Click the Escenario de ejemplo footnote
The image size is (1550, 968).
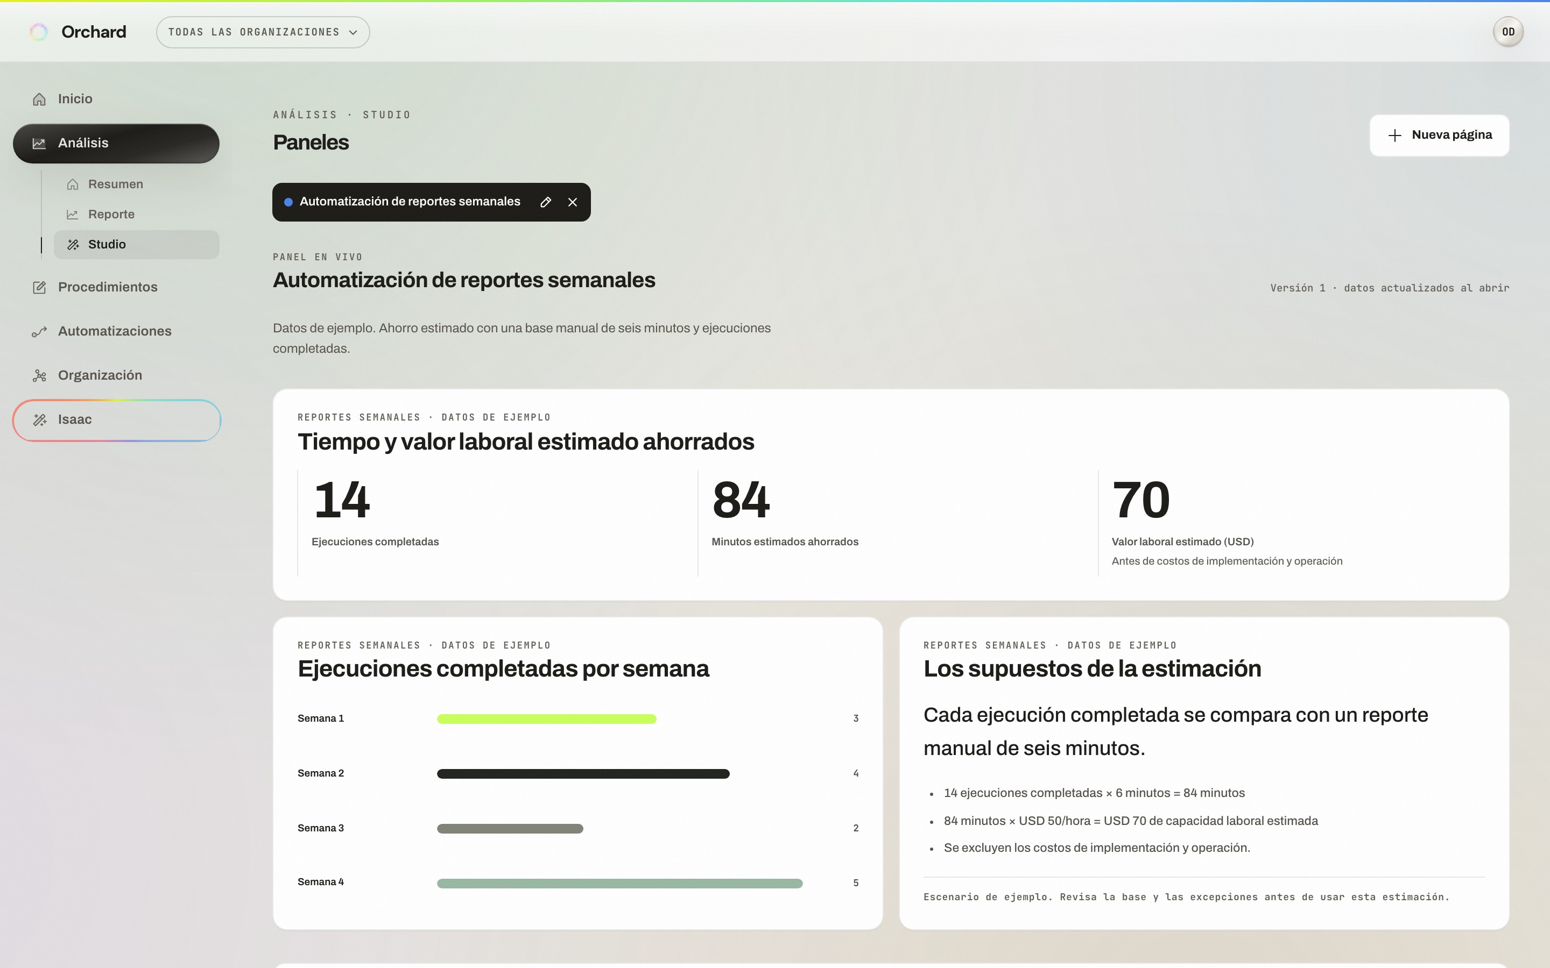pos(1186,897)
